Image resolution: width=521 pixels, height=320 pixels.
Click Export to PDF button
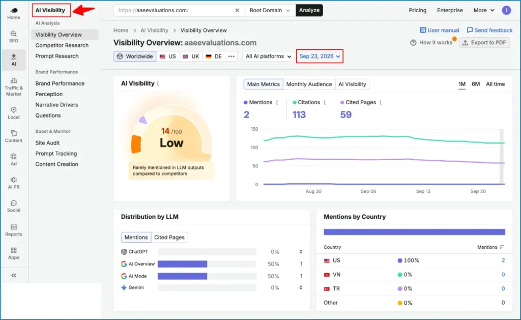coord(484,43)
